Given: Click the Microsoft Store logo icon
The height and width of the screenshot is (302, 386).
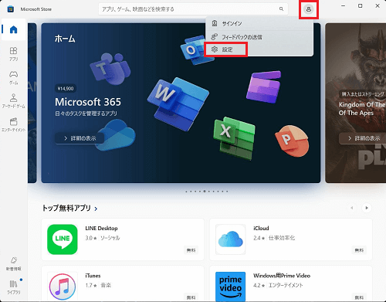Looking at the screenshot, I should coord(11,9).
